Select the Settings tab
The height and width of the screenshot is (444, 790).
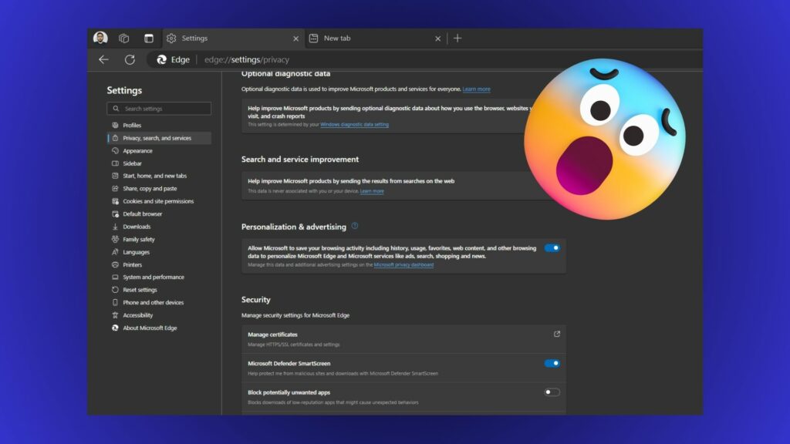coord(195,38)
